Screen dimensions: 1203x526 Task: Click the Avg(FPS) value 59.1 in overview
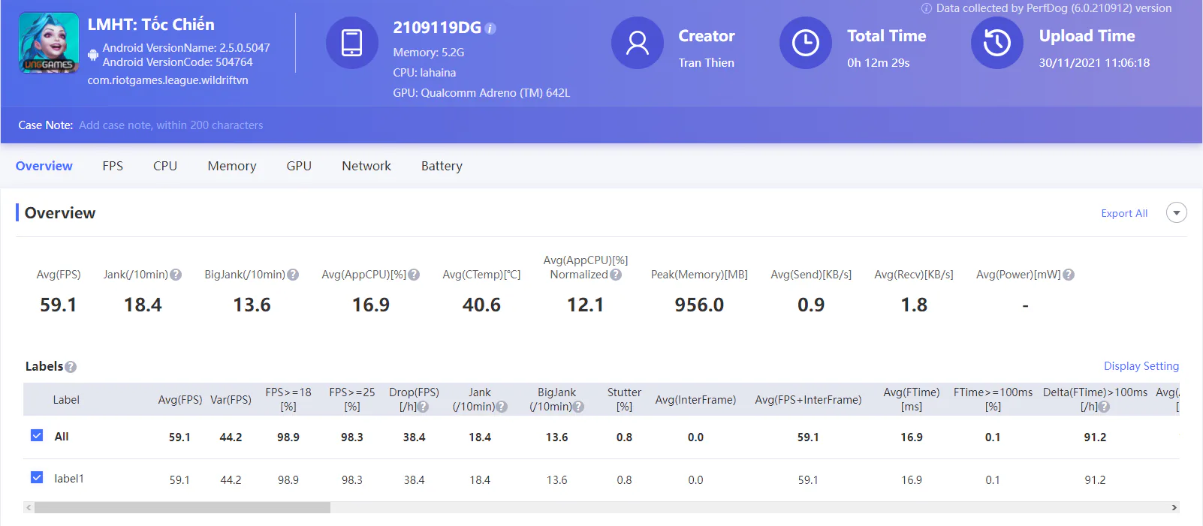[59, 305]
